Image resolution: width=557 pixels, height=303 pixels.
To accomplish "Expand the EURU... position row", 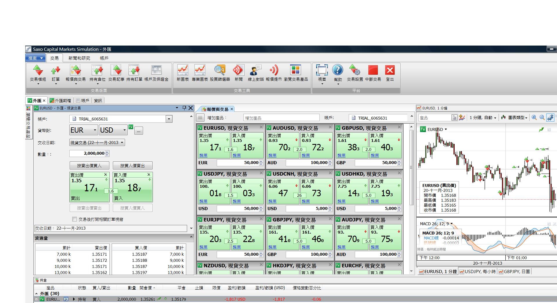I will coord(37,299).
